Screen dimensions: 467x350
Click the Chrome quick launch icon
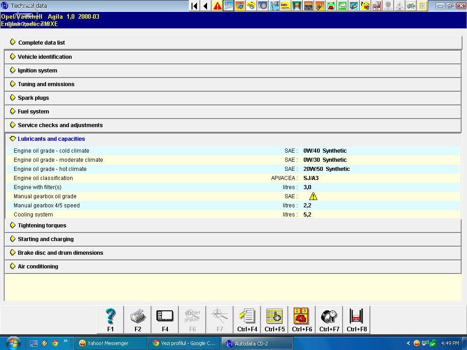(x=55, y=343)
